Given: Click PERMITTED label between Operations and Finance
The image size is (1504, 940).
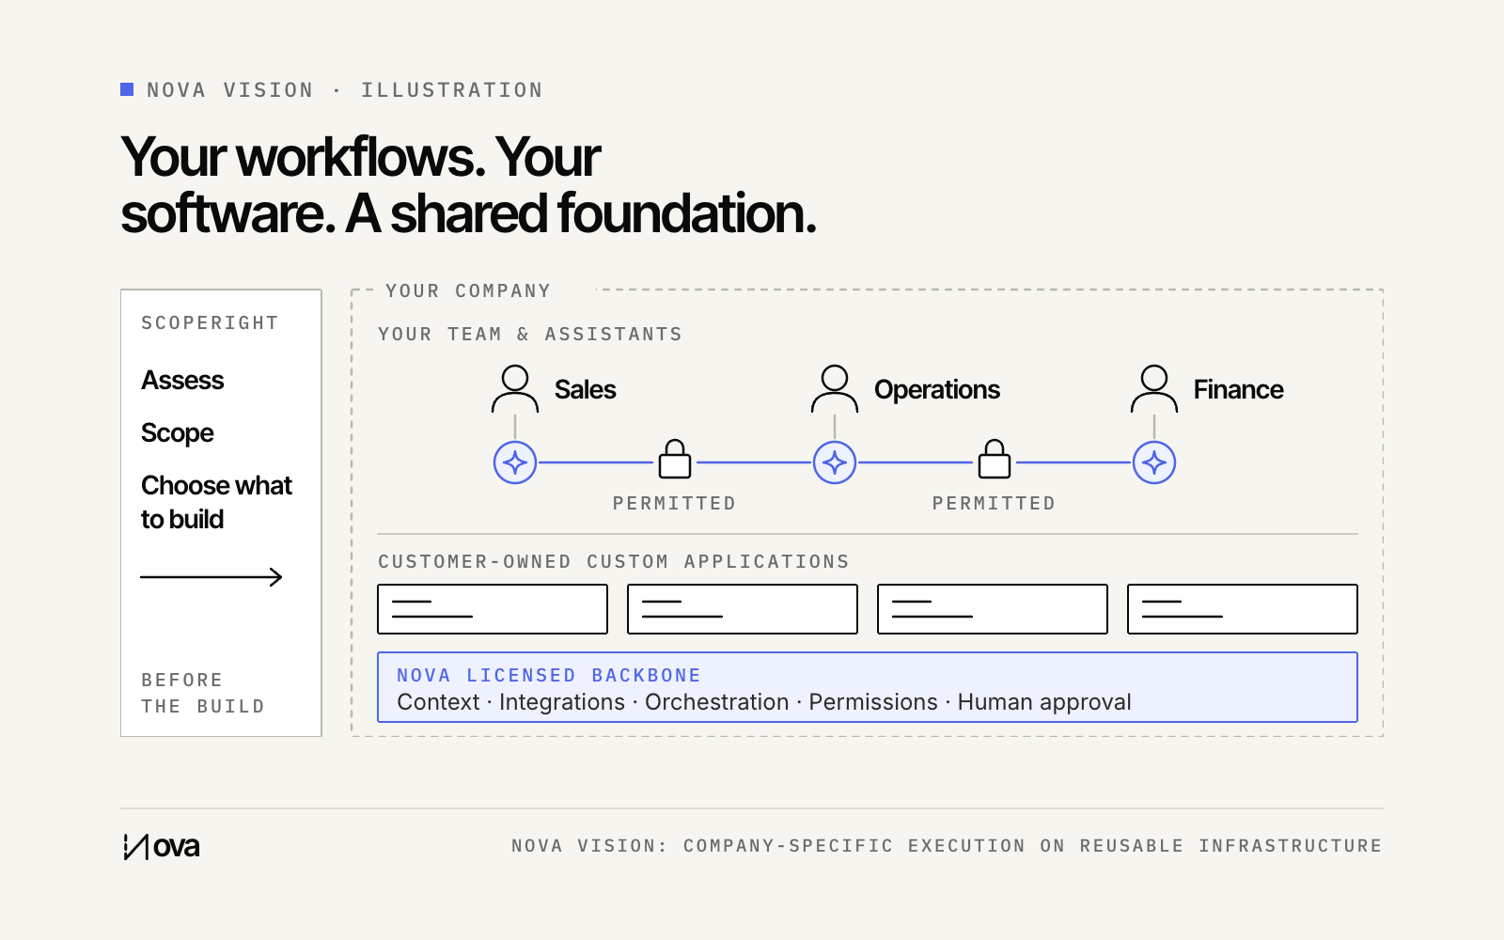Looking at the screenshot, I should tap(995, 504).
